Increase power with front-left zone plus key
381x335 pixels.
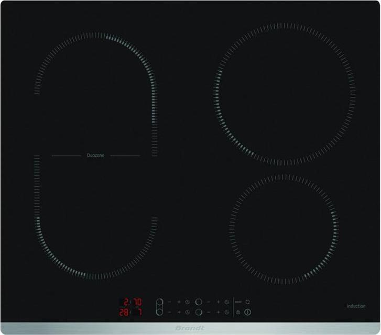pyautogui.click(x=179, y=312)
